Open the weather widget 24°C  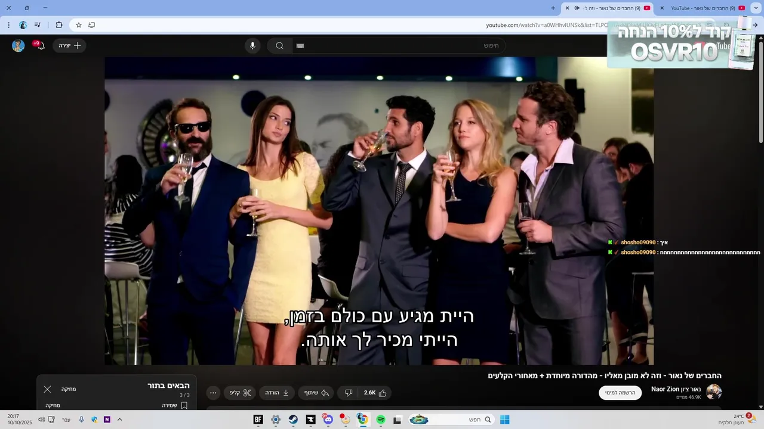[738, 419]
